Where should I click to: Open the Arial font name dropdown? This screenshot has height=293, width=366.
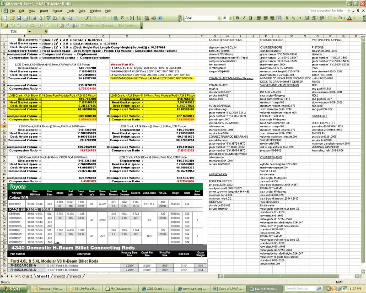point(219,18)
